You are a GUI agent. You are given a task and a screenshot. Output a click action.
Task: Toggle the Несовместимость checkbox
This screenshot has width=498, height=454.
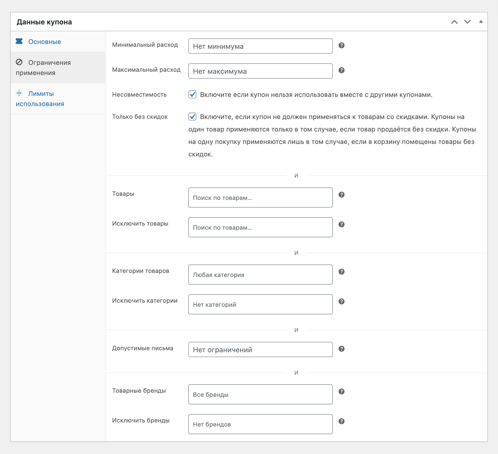coord(192,94)
